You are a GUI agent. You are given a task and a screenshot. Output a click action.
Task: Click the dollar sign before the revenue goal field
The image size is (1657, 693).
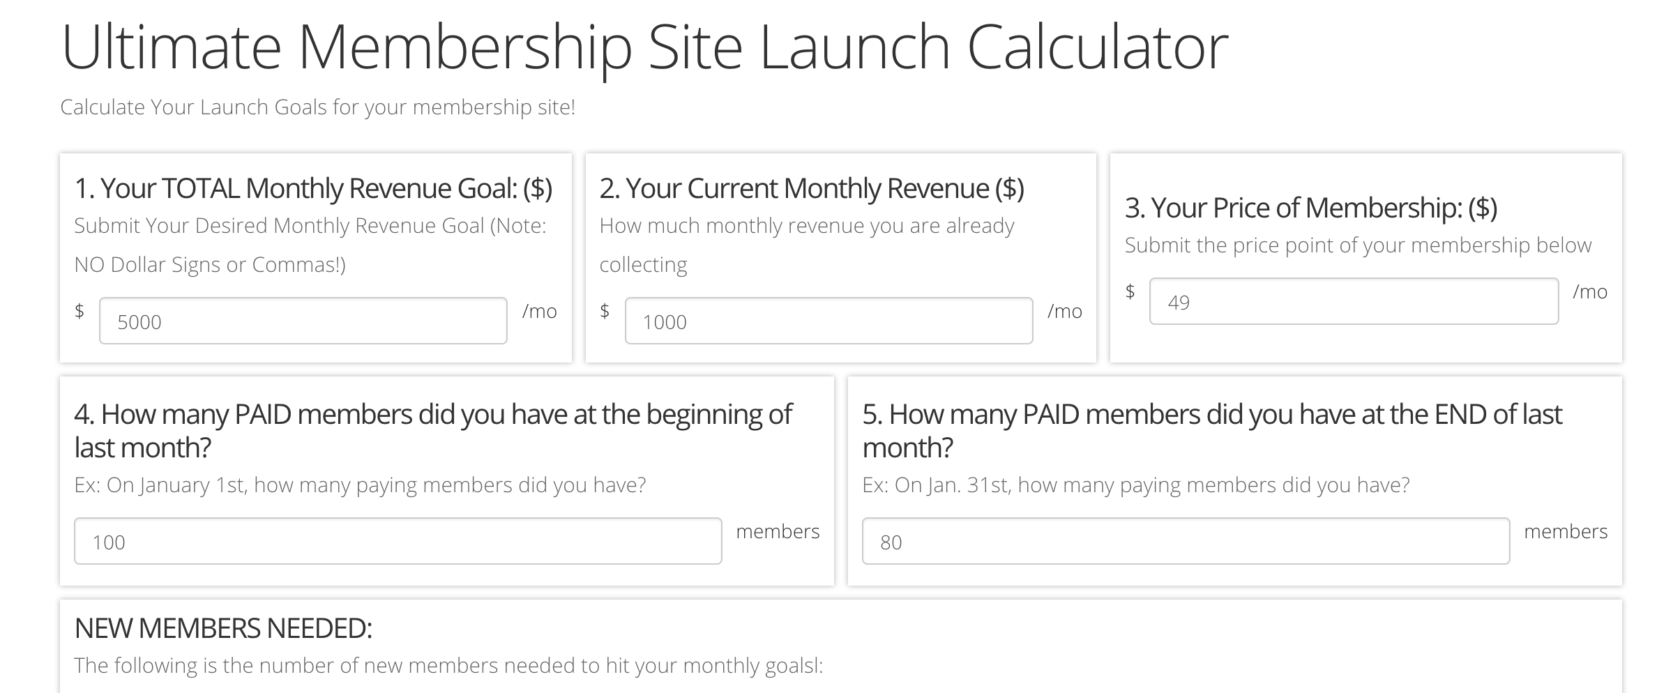[80, 311]
